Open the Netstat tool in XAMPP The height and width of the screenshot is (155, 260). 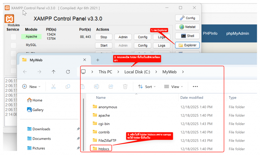[x=187, y=27]
